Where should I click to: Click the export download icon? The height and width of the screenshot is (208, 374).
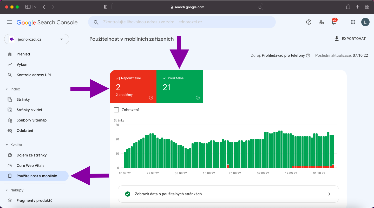coord(337,39)
